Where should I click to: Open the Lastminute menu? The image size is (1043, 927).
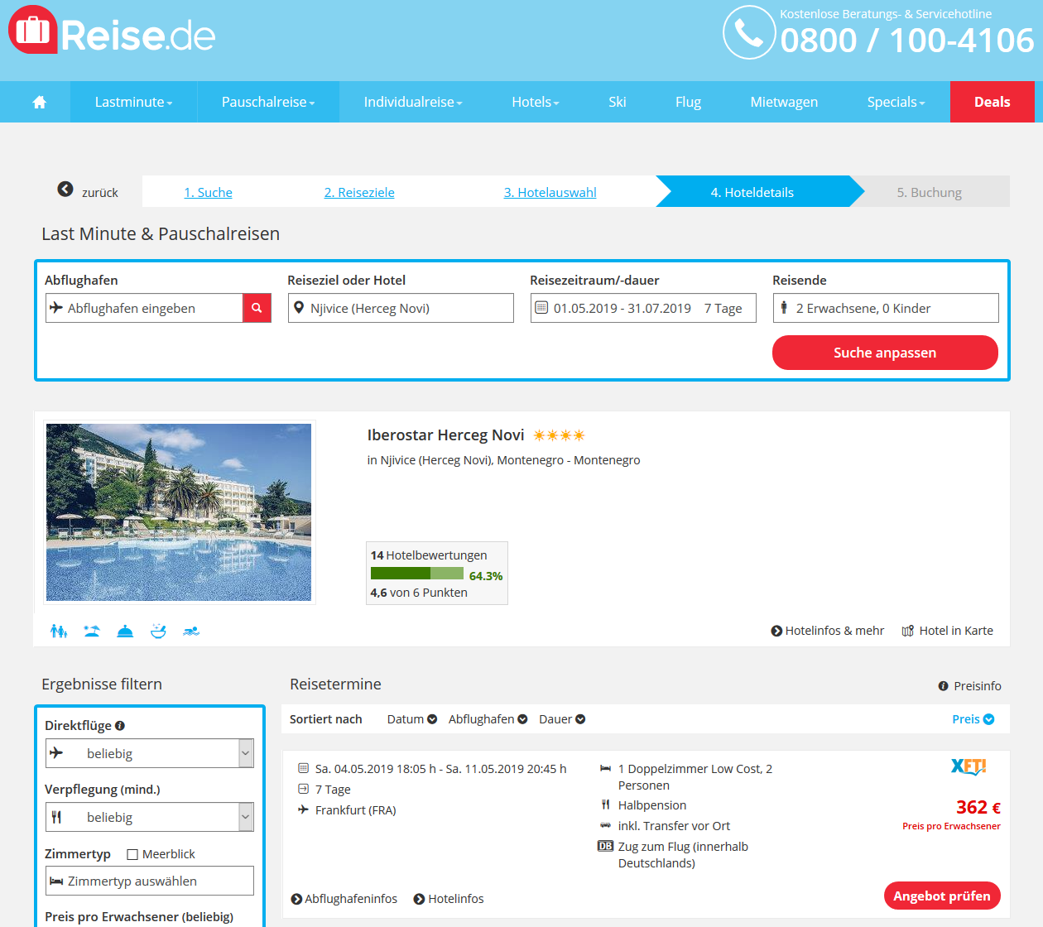click(x=134, y=102)
